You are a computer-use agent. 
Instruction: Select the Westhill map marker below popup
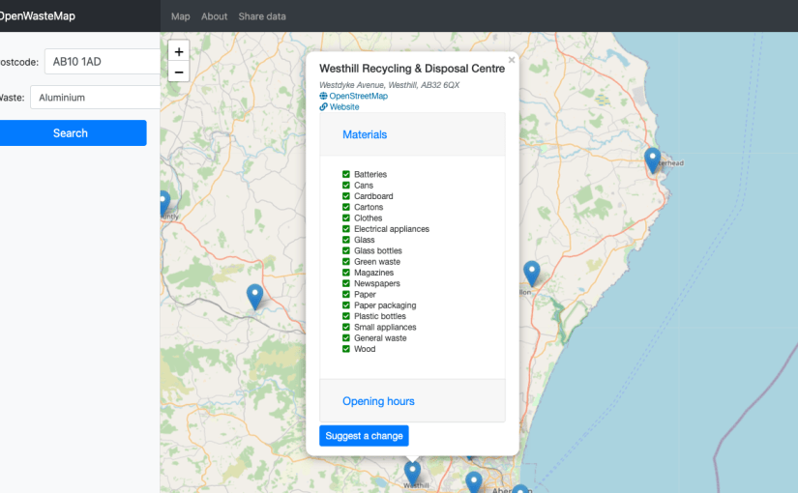(412, 473)
